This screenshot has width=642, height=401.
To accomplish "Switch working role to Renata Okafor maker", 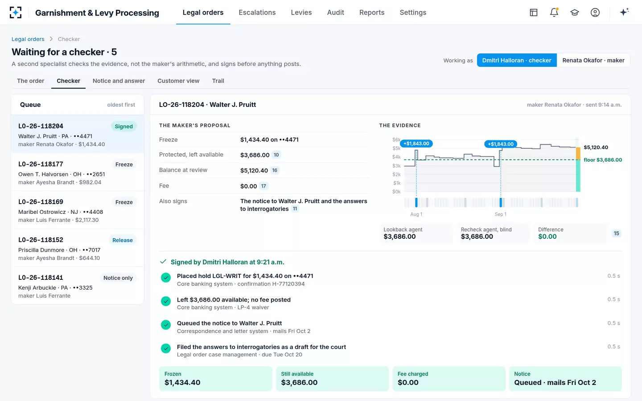I will [593, 60].
